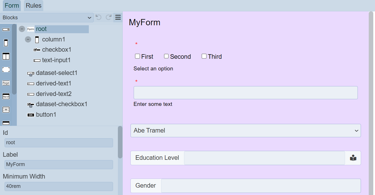Viewport: 375px width, 195px height.
Task: Click the Page block in the palette
Action: point(6,83)
